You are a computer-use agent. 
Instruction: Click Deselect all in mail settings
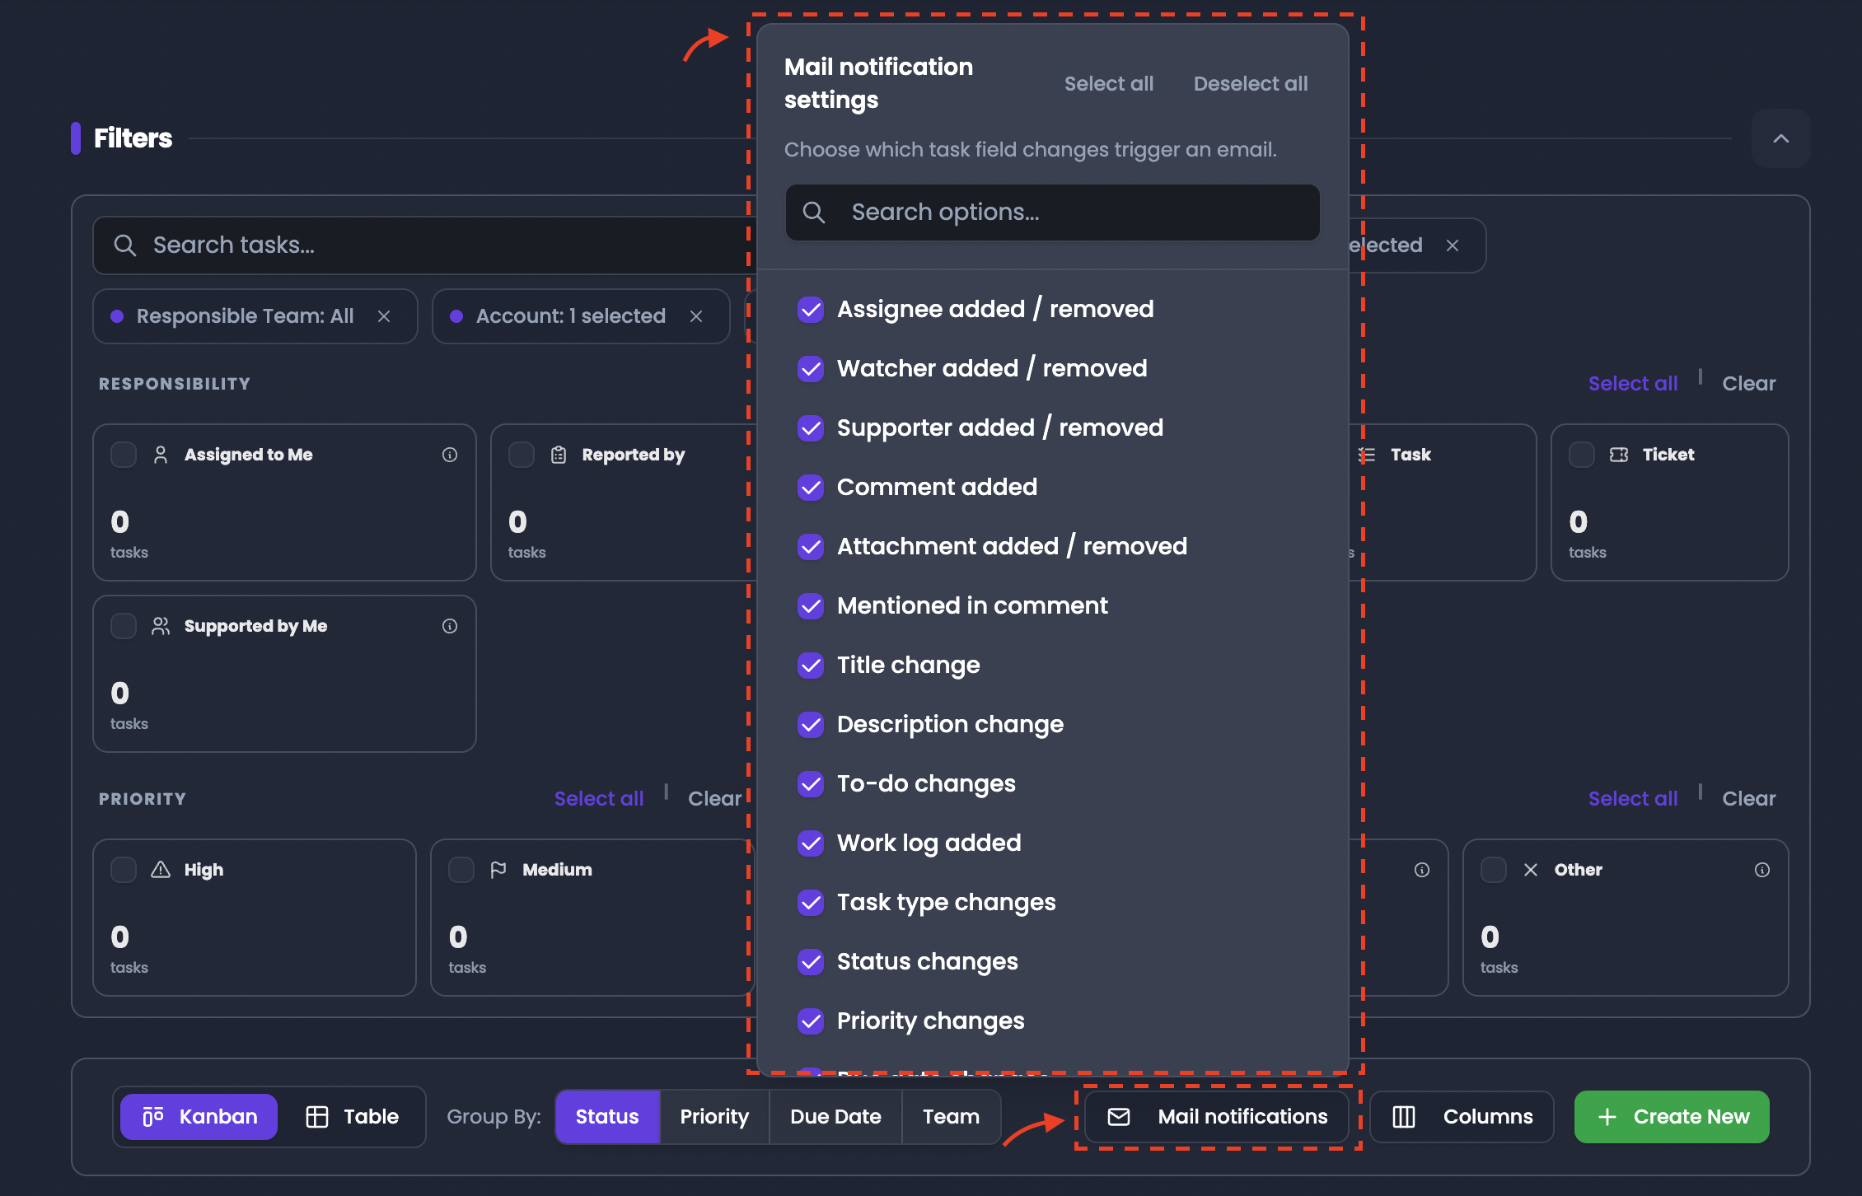1251,84
